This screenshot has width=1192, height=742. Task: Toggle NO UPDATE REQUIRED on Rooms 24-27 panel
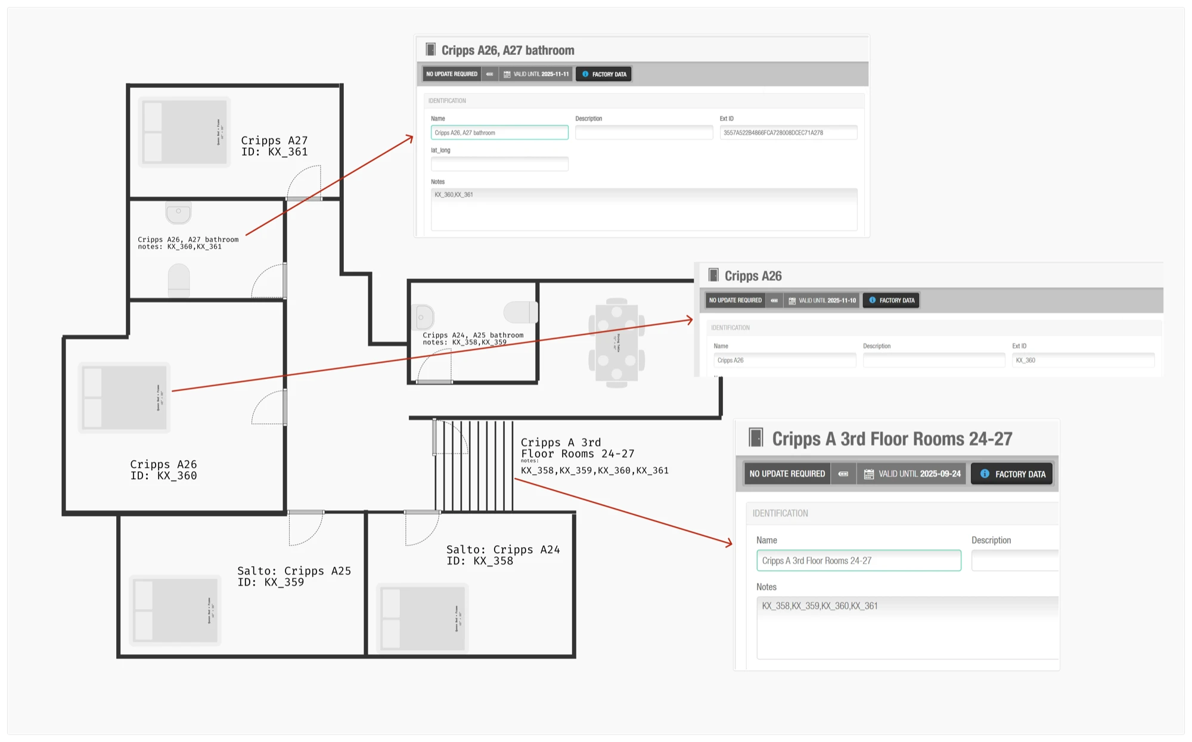[x=787, y=473]
